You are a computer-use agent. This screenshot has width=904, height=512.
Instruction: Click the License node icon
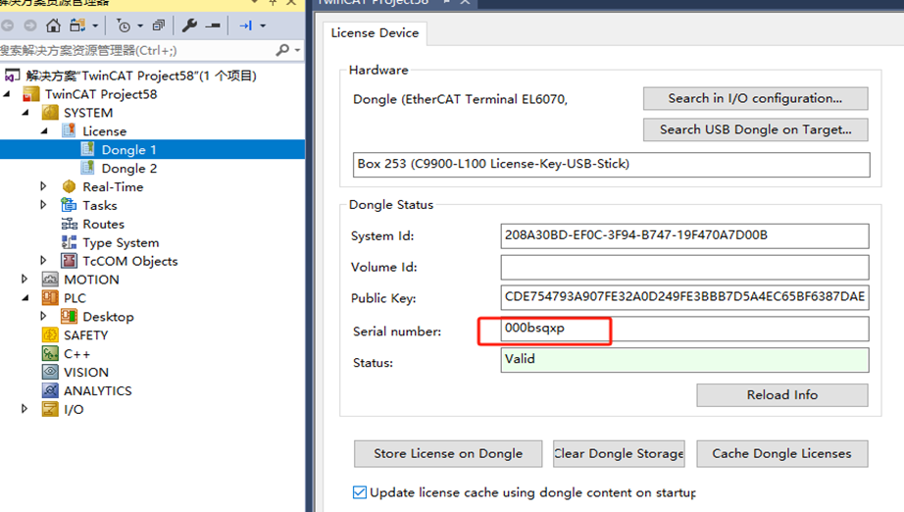coord(69,130)
